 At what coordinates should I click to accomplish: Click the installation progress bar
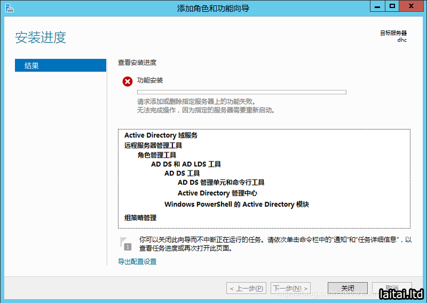tap(241, 92)
